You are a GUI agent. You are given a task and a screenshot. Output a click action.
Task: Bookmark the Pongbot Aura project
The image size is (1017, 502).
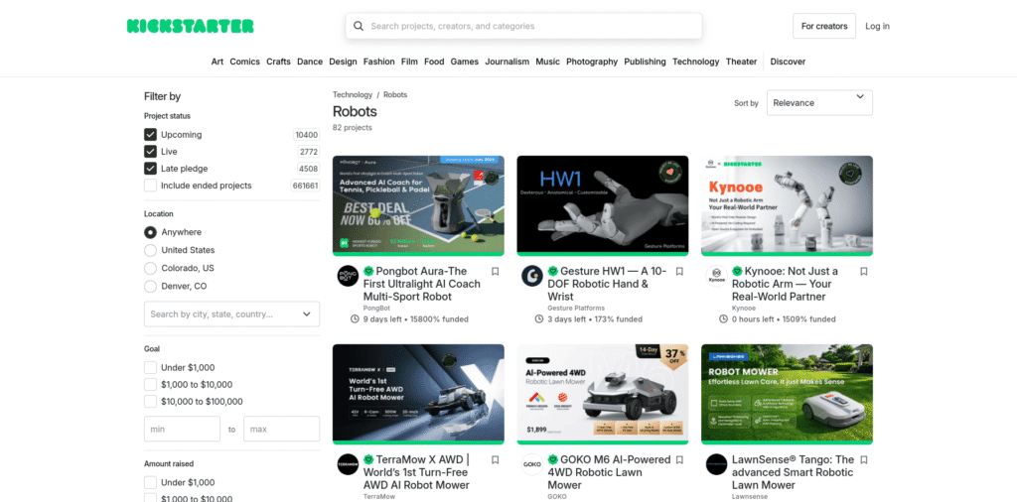[495, 272]
